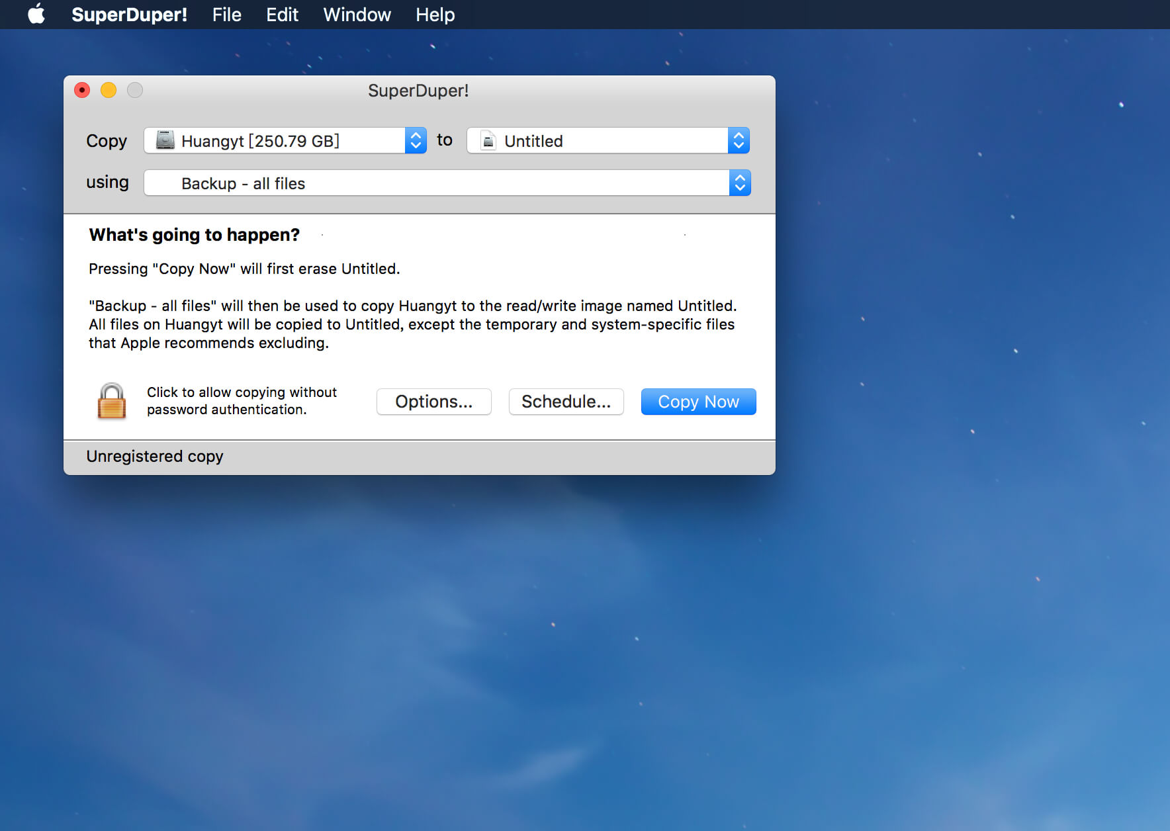1170x831 pixels.
Task: Click the Huangyt hard drive icon
Action: pos(165,140)
